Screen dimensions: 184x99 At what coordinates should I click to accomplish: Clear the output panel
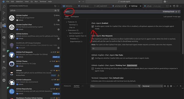(x=165, y=86)
